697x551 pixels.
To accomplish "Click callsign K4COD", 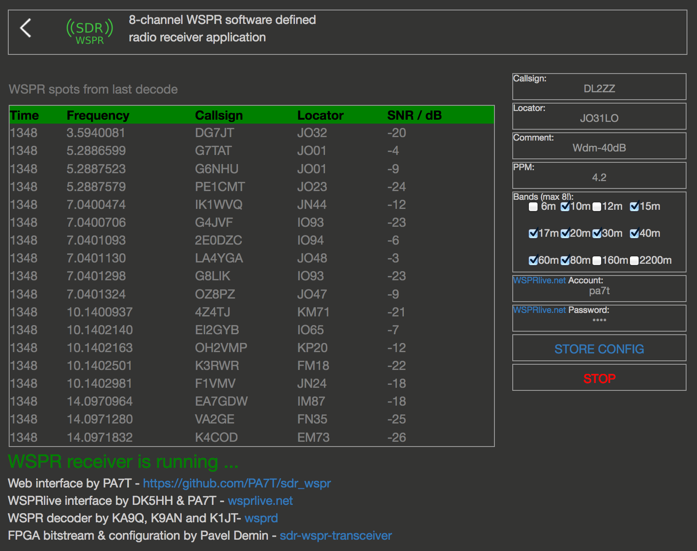I will (216, 437).
